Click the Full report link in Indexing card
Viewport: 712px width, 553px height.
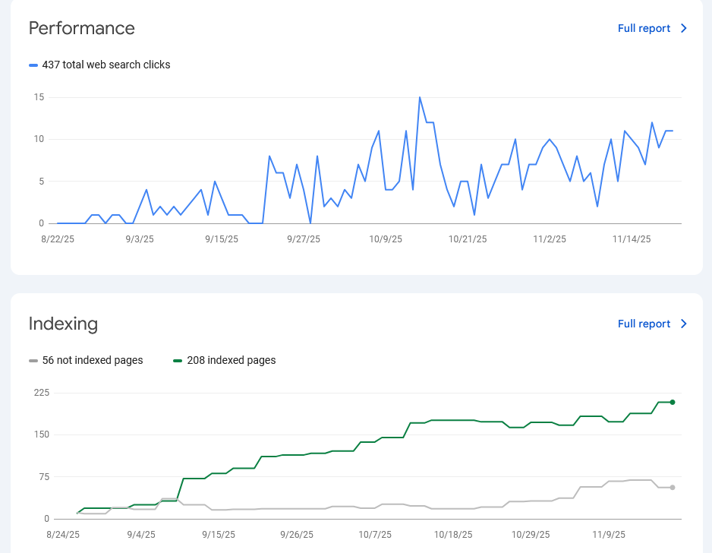coord(646,324)
